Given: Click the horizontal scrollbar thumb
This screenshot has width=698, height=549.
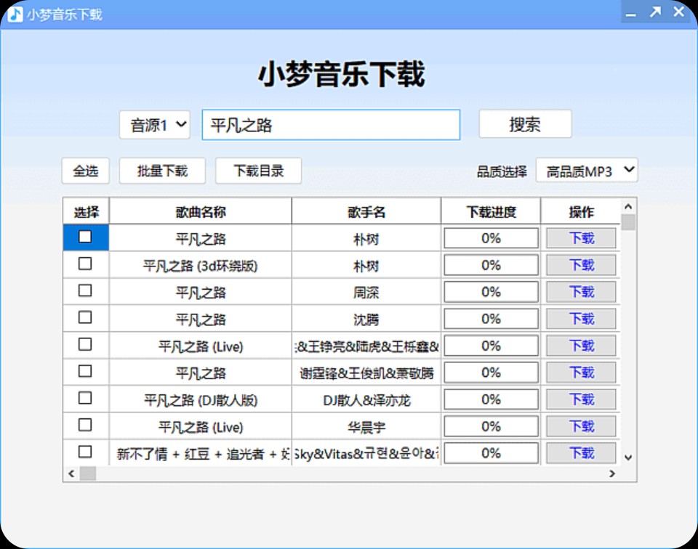Looking at the screenshot, I should pos(88,474).
